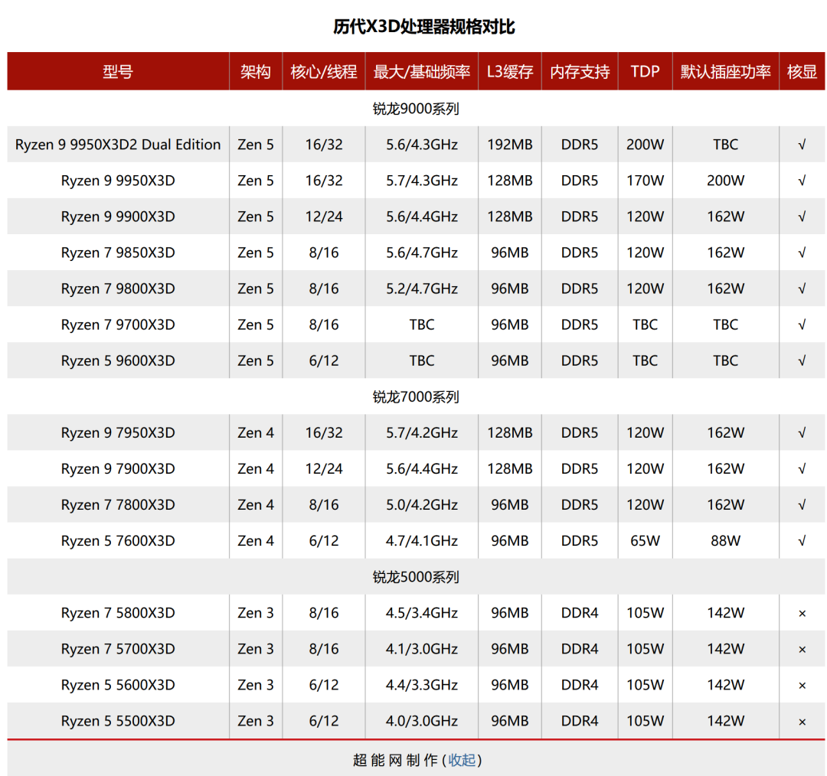Select the Ryzen 5 5600X3D model cell
Viewport: 827px width, 776px height.
118,686
